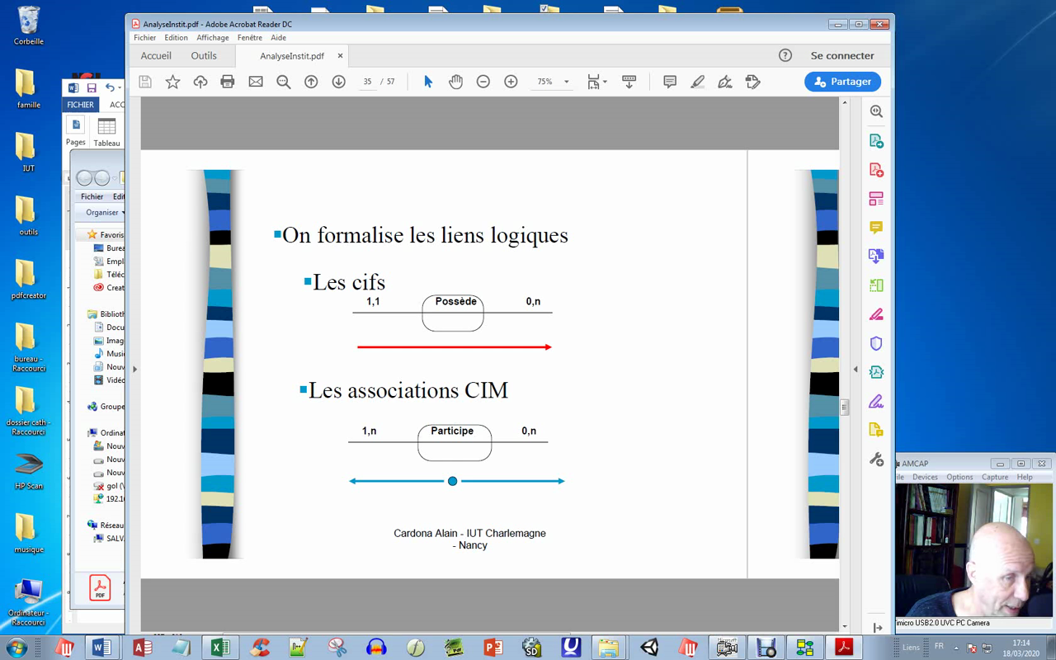1056x660 pixels.
Task: Go to next page with down arrow
Action: 338,82
